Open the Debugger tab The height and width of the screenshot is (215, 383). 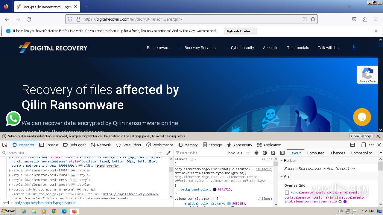[x=74, y=145]
